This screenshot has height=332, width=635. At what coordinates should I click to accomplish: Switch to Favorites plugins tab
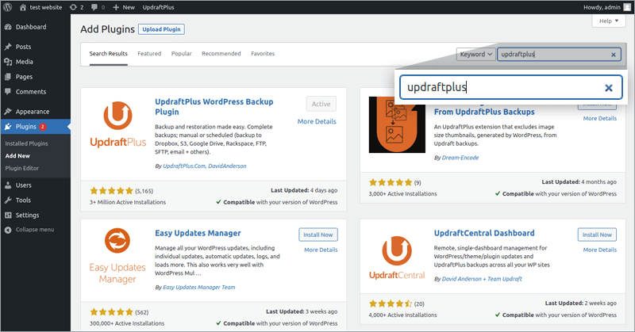[263, 54]
